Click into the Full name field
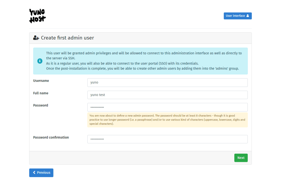The width and height of the screenshot is (281, 185). click(167, 95)
